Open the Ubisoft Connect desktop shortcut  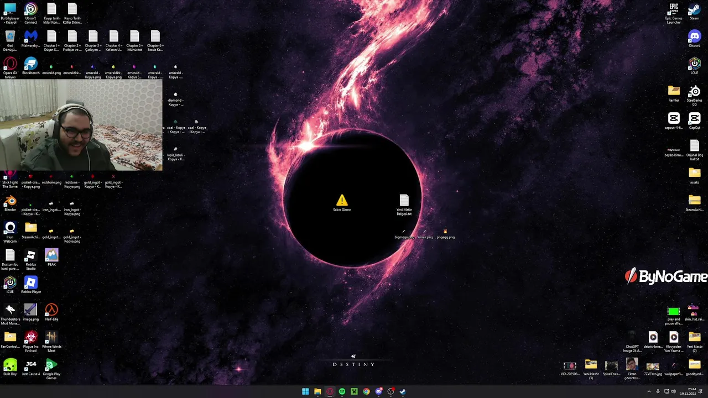pos(31,13)
